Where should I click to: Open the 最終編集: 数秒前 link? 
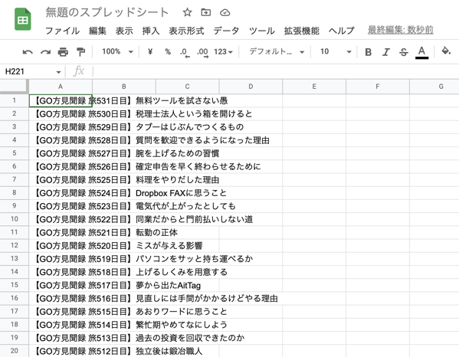pos(401,30)
